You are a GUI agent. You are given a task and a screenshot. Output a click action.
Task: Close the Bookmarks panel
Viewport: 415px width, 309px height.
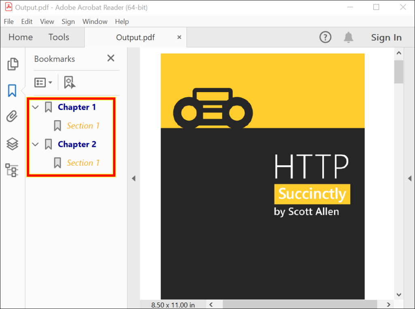click(111, 58)
